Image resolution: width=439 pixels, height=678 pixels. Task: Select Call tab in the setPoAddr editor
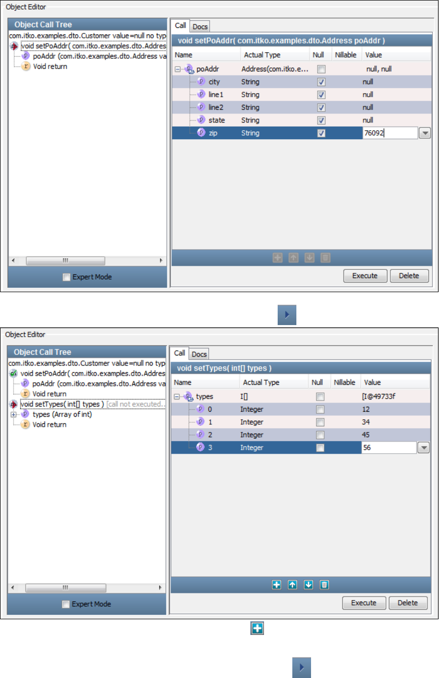point(181,25)
